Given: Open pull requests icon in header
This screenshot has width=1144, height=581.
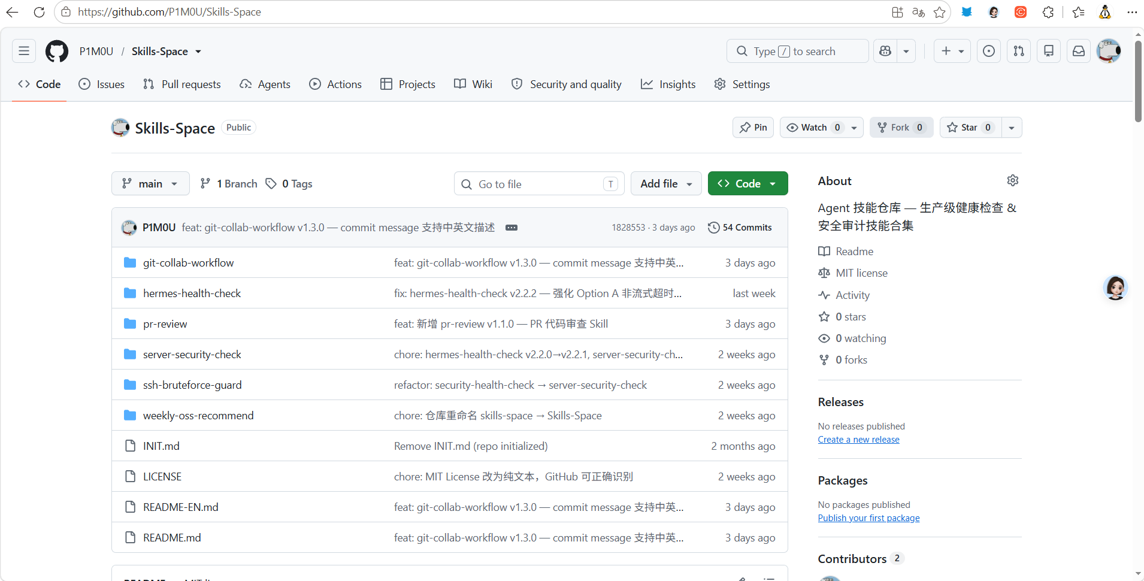Looking at the screenshot, I should tap(1019, 51).
